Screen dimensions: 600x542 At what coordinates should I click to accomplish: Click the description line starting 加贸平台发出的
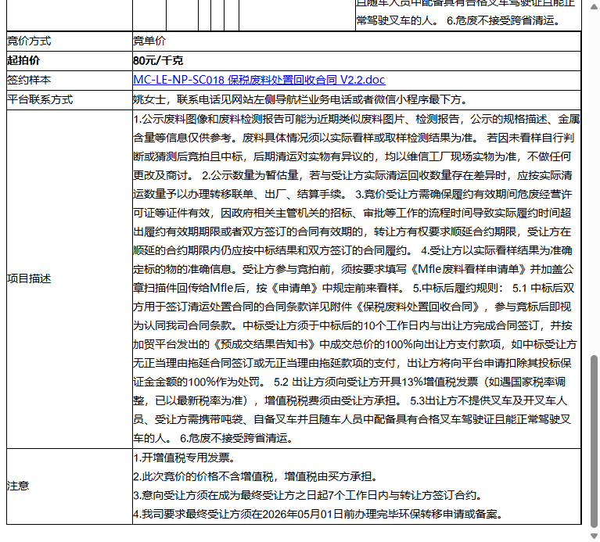[x=354, y=344]
